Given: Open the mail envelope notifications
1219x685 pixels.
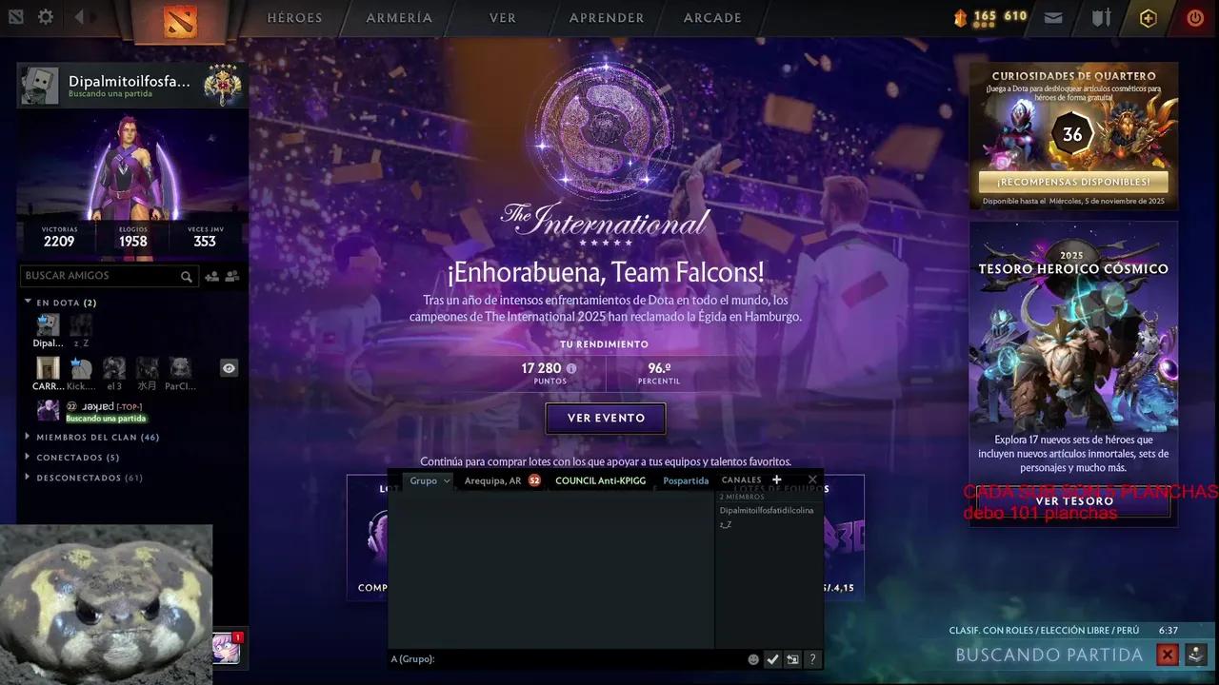Looking at the screenshot, I should coord(1052,17).
